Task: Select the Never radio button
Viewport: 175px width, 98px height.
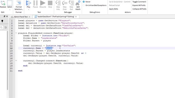Action: pyautogui.click(x=84, y=2)
